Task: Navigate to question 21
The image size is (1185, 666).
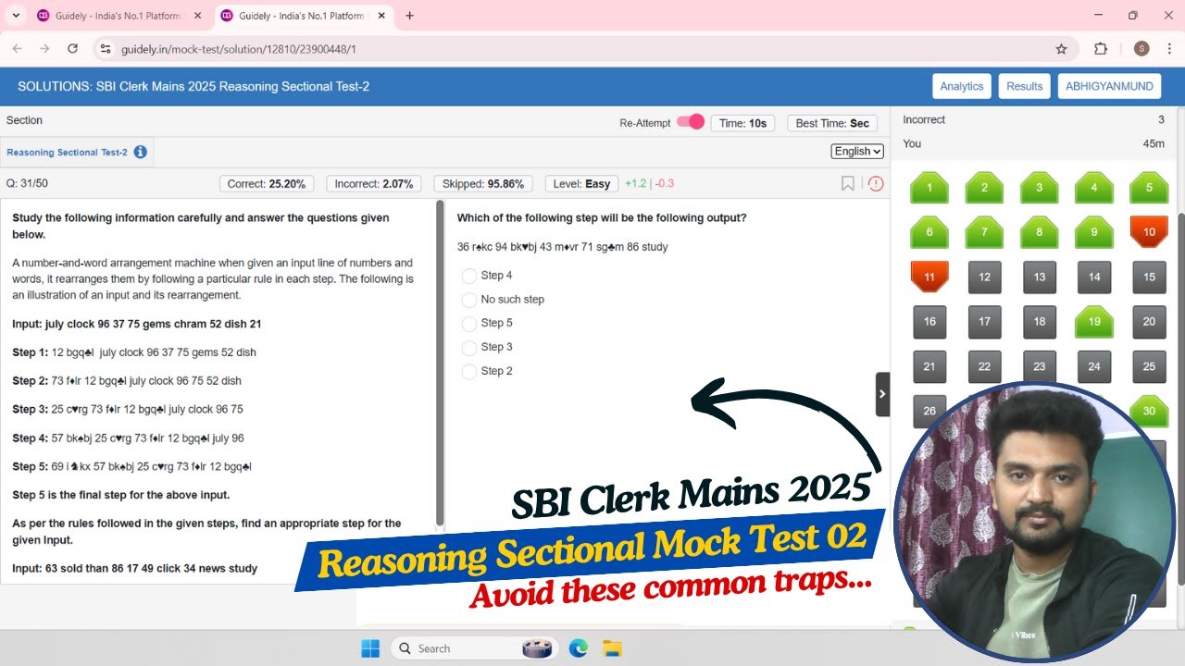Action: point(929,366)
